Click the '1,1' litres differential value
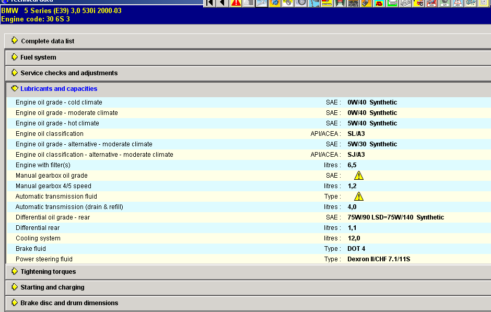The image size is (491, 312). (x=352, y=228)
